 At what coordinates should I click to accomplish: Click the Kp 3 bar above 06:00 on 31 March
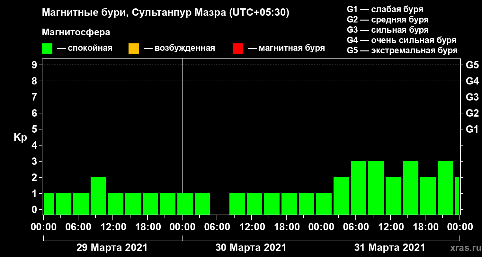coord(359,188)
